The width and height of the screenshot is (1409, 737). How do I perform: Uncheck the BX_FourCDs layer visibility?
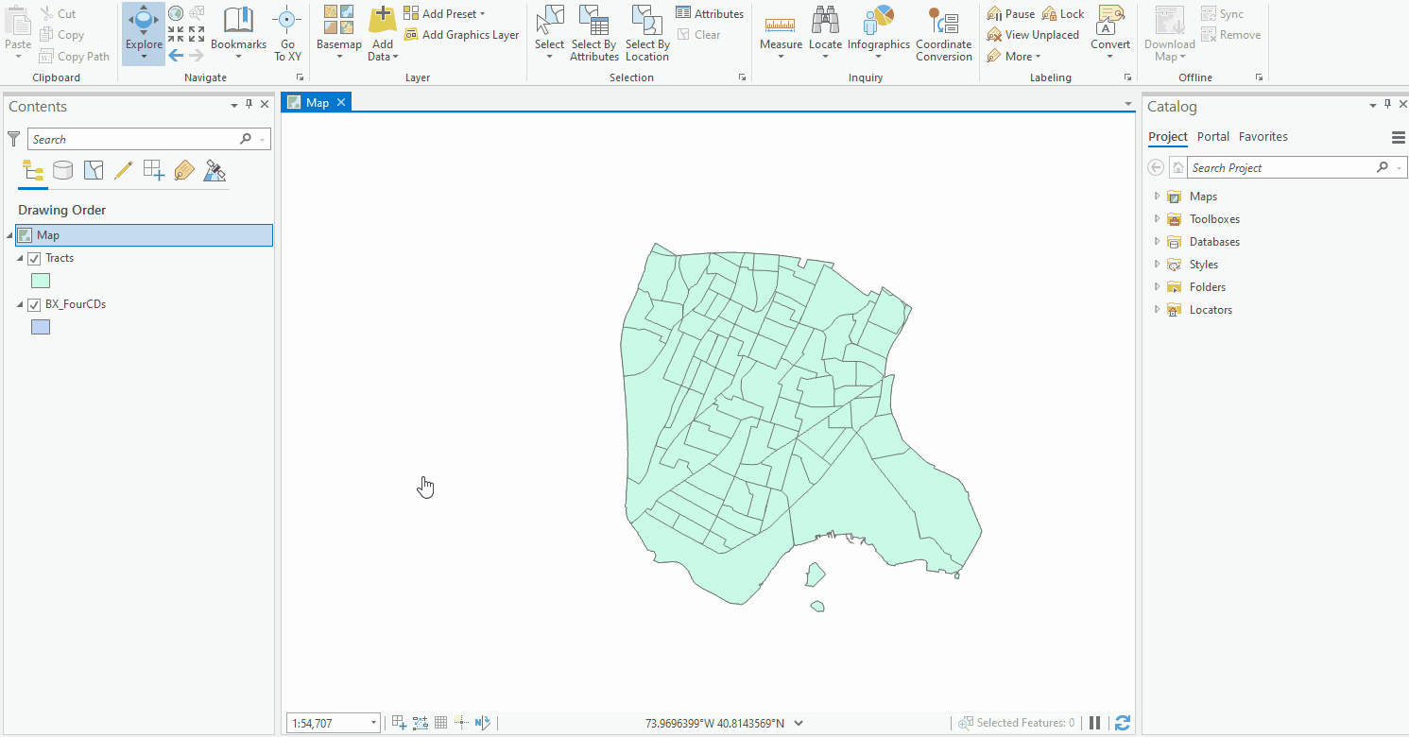click(x=34, y=304)
